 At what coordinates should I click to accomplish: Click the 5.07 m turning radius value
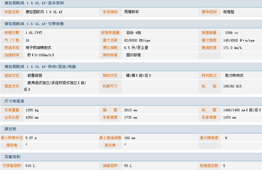coord(31,138)
